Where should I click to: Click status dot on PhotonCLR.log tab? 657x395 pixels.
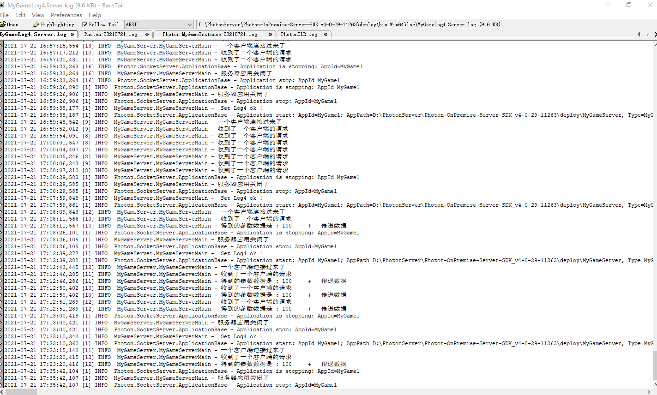(325, 34)
